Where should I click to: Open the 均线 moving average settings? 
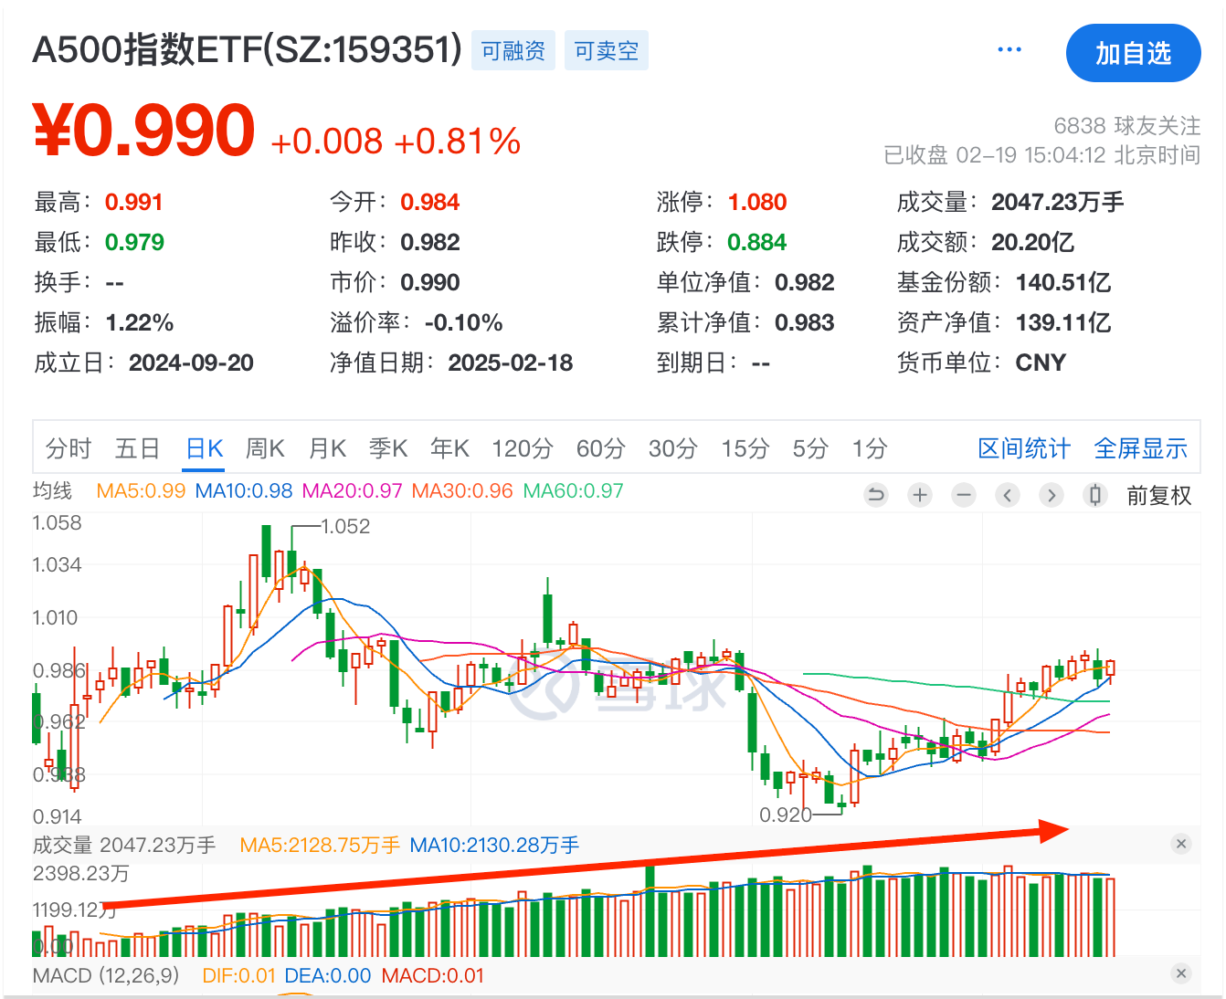pyautogui.click(x=52, y=491)
